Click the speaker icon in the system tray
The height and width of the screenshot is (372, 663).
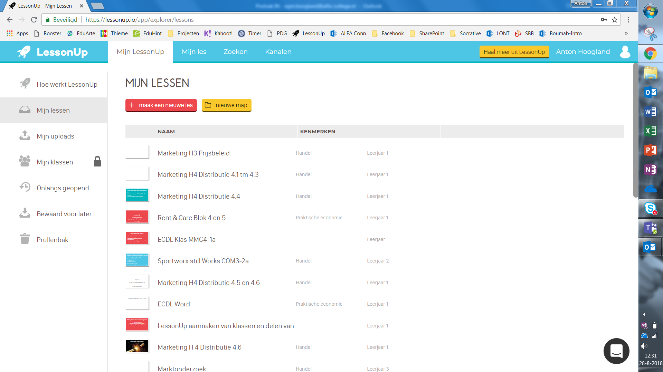click(x=644, y=346)
